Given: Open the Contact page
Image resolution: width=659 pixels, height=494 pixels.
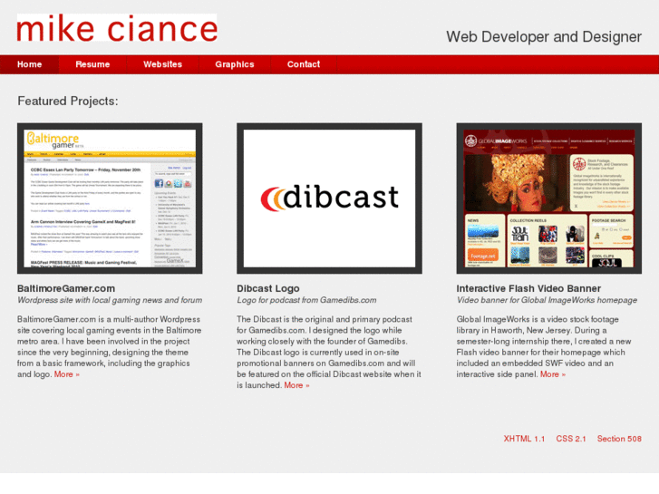Looking at the screenshot, I should 304,64.
